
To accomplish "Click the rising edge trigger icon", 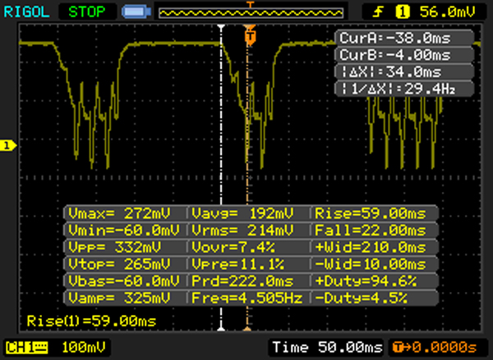I will click(378, 12).
